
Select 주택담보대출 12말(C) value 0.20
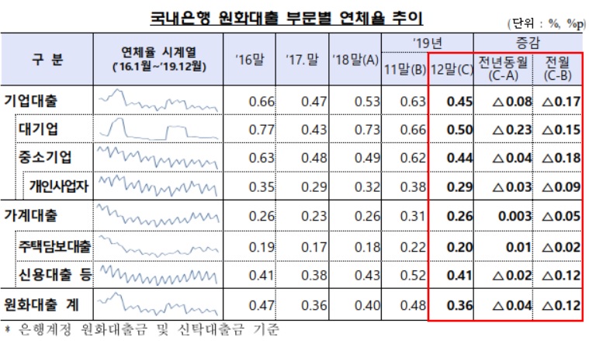459,247
